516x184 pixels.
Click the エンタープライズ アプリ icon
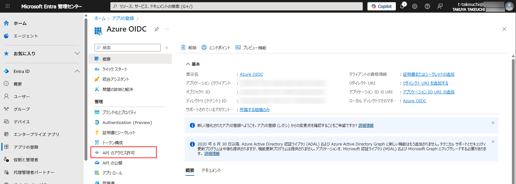point(6,134)
